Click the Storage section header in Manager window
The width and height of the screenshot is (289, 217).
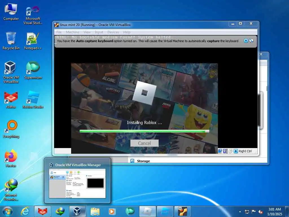tap(143, 161)
